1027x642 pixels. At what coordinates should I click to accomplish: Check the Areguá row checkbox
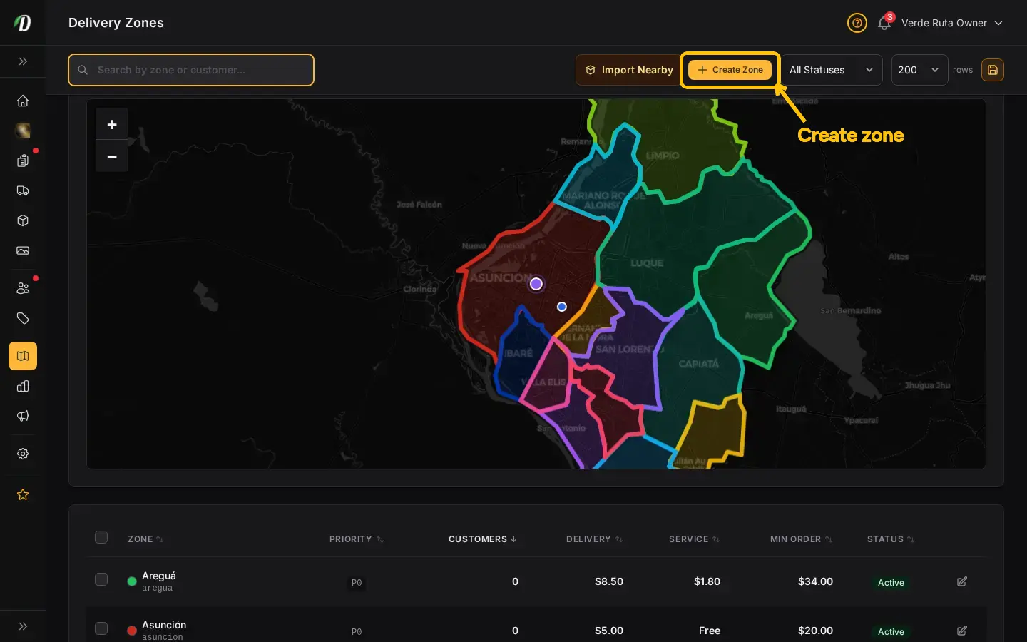101,579
